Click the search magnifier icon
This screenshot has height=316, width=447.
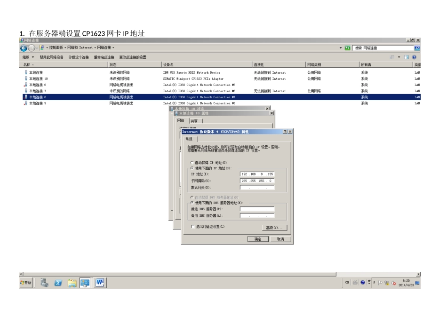click(x=417, y=48)
